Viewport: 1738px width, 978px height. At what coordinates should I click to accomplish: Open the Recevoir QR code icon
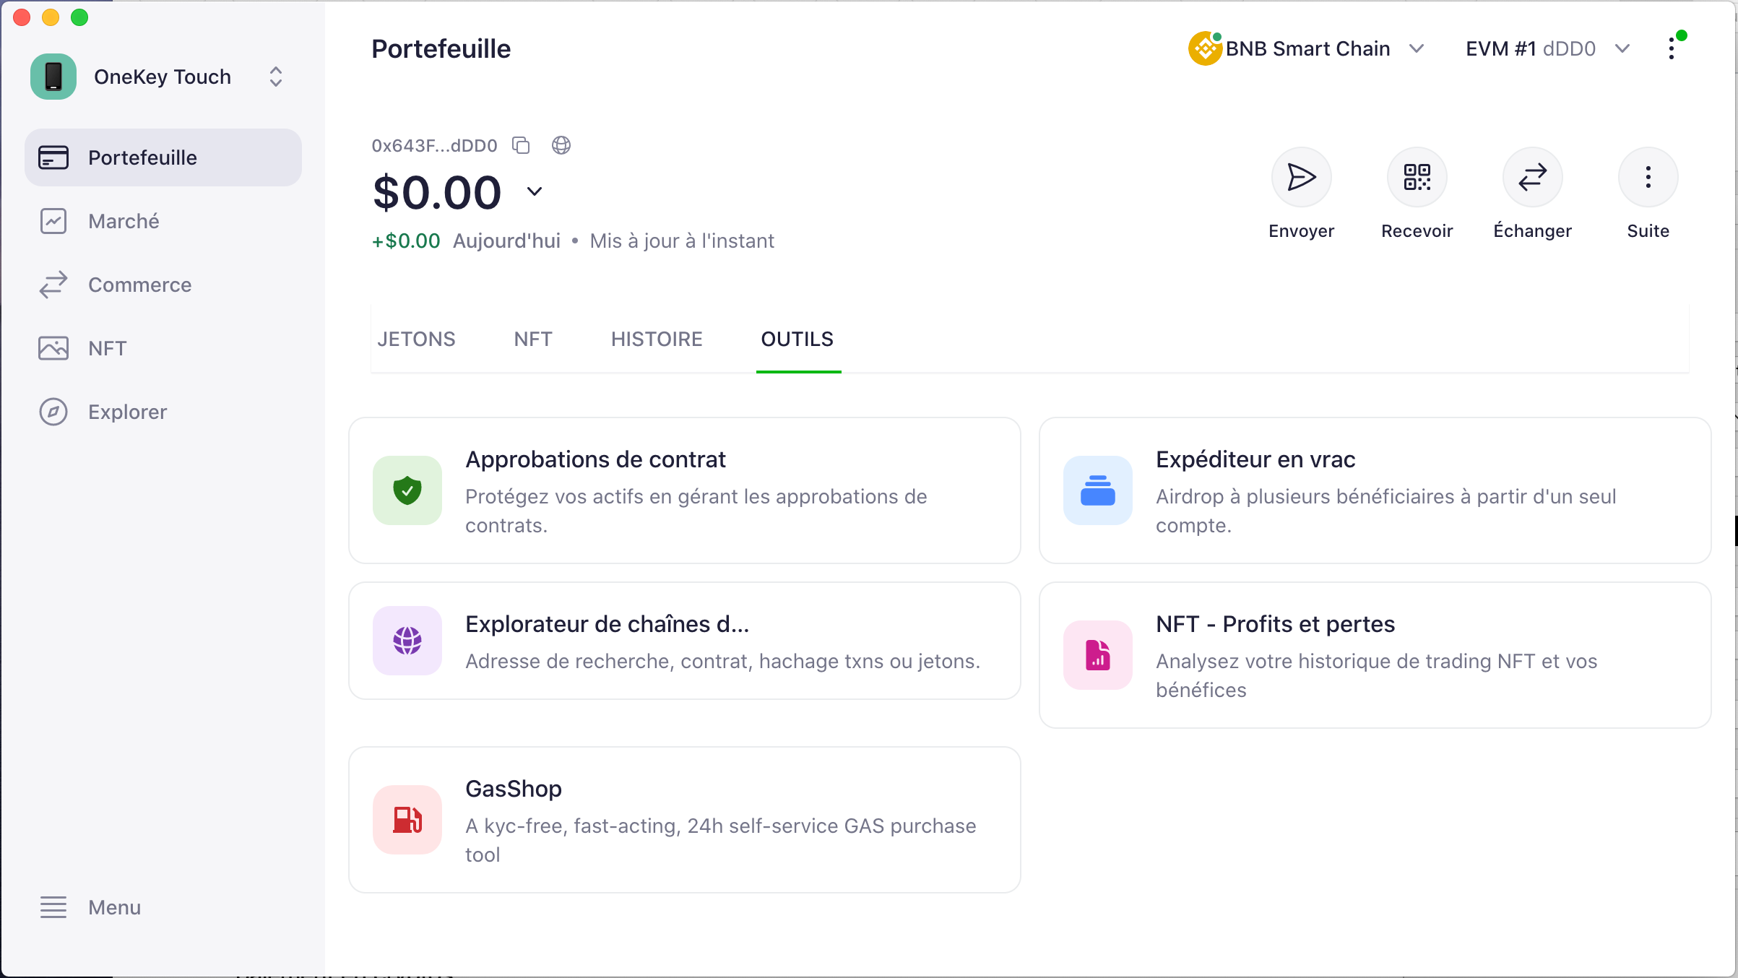(x=1417, y=177)
